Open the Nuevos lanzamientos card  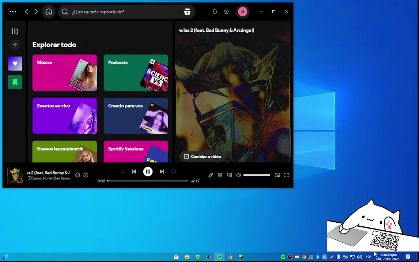65,152
